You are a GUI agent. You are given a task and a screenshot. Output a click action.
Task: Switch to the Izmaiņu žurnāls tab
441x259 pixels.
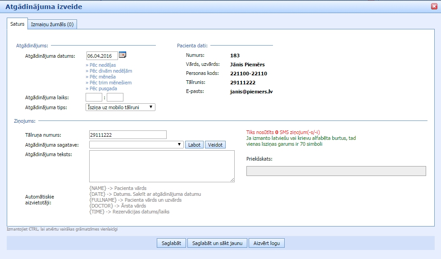[x=52, y=24]
